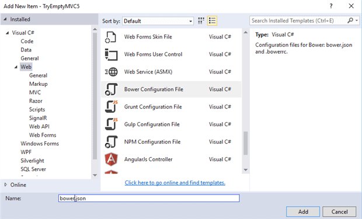Click the Add button
This screenshot has width=362, height=219.
coord(303,211)
